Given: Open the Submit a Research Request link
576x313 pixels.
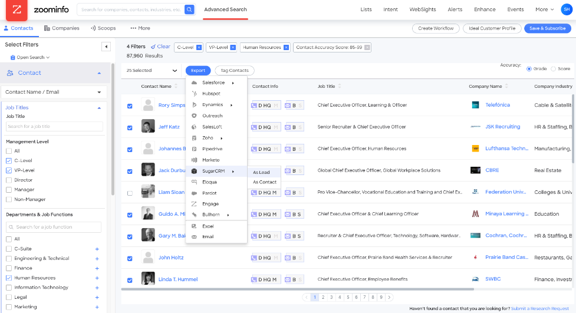Looking at the screenshot, I should (539, 309).
